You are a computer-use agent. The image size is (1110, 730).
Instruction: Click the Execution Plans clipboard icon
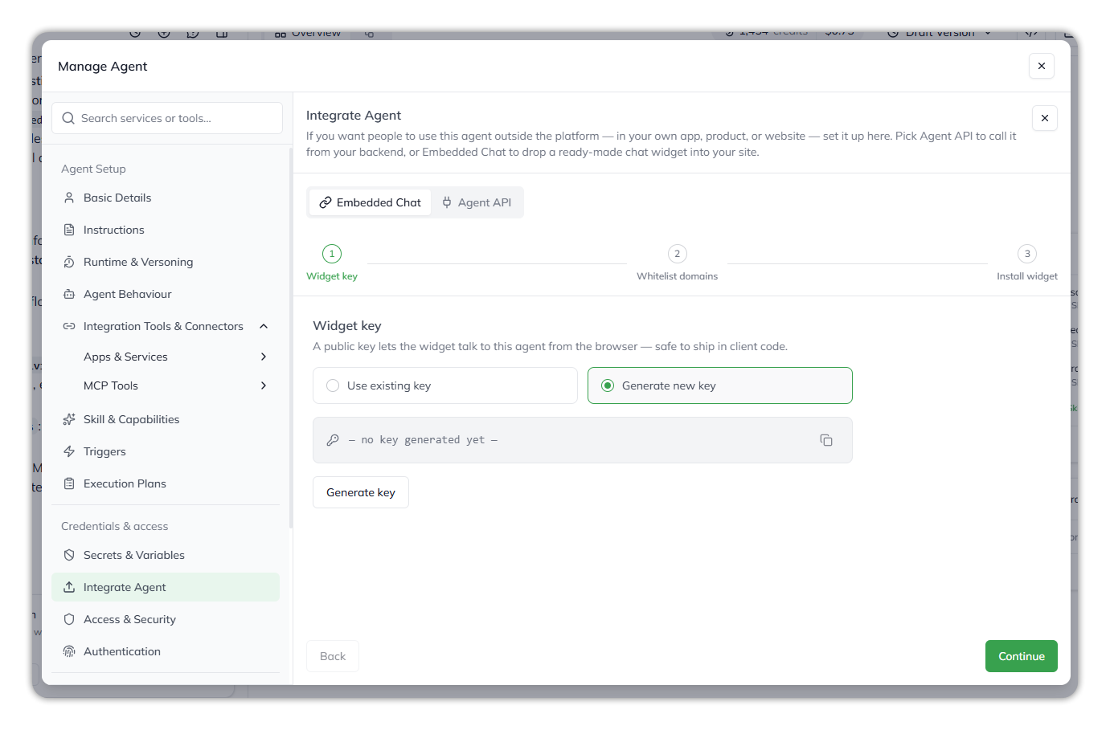(x=69, y=483)
